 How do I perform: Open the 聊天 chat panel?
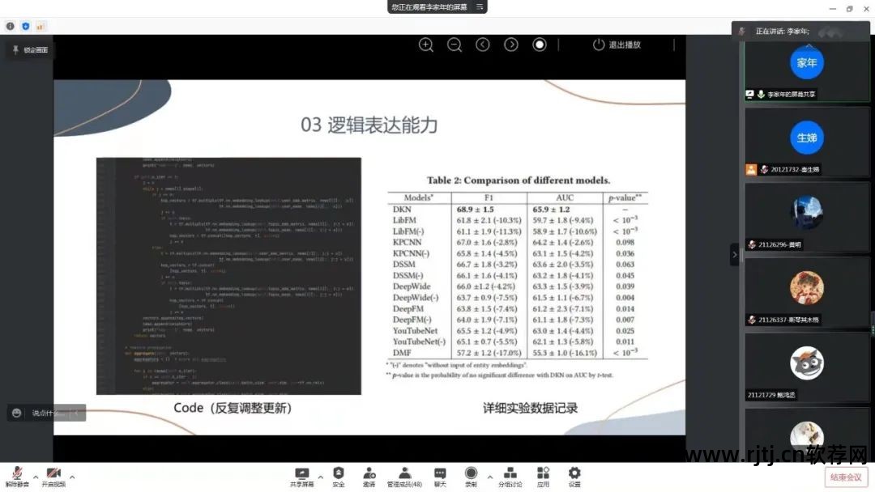[439, 473]
